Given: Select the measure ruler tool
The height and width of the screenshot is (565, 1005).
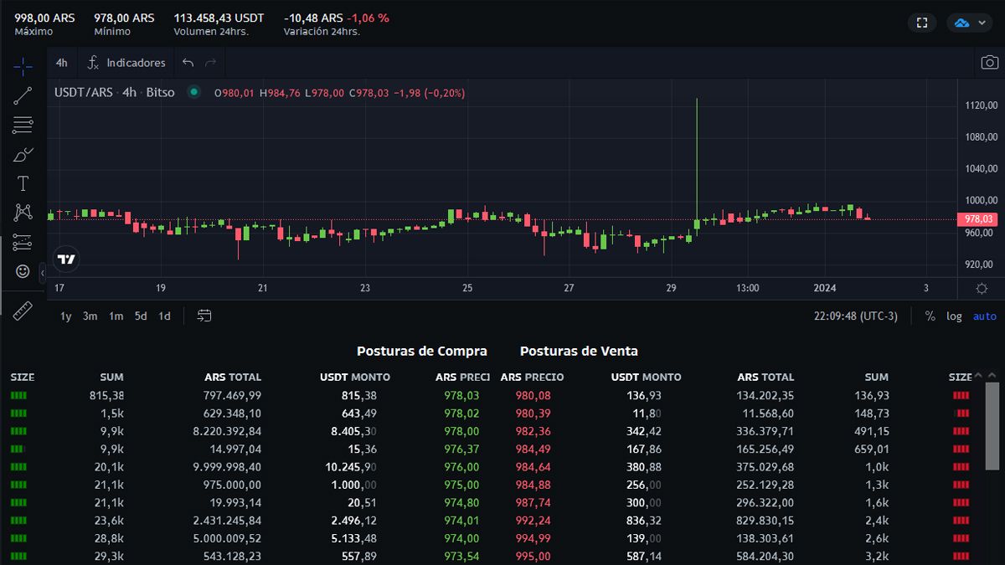Looking at the screenshot, I should click(x=23, y=310).
